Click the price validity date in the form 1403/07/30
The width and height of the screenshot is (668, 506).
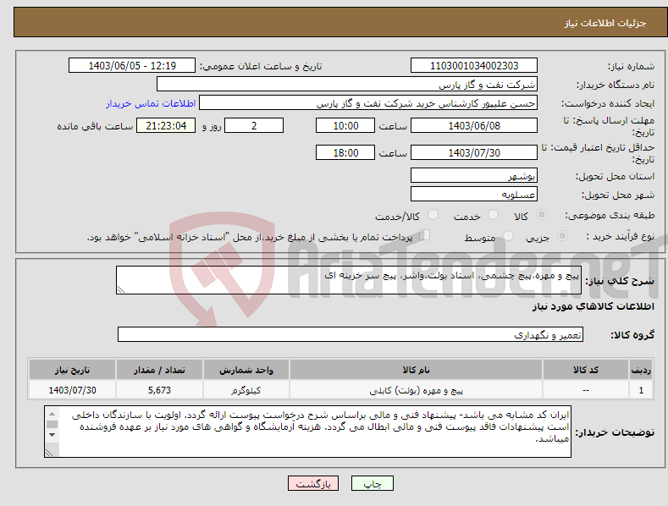point(474,152)
